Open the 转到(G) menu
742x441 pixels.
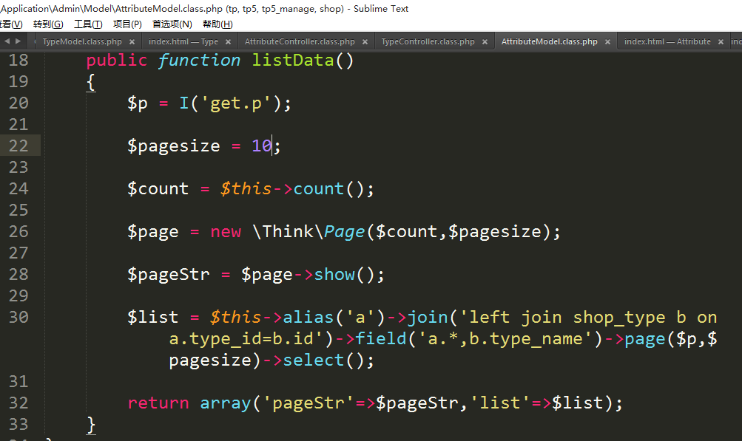click(48, 24)
